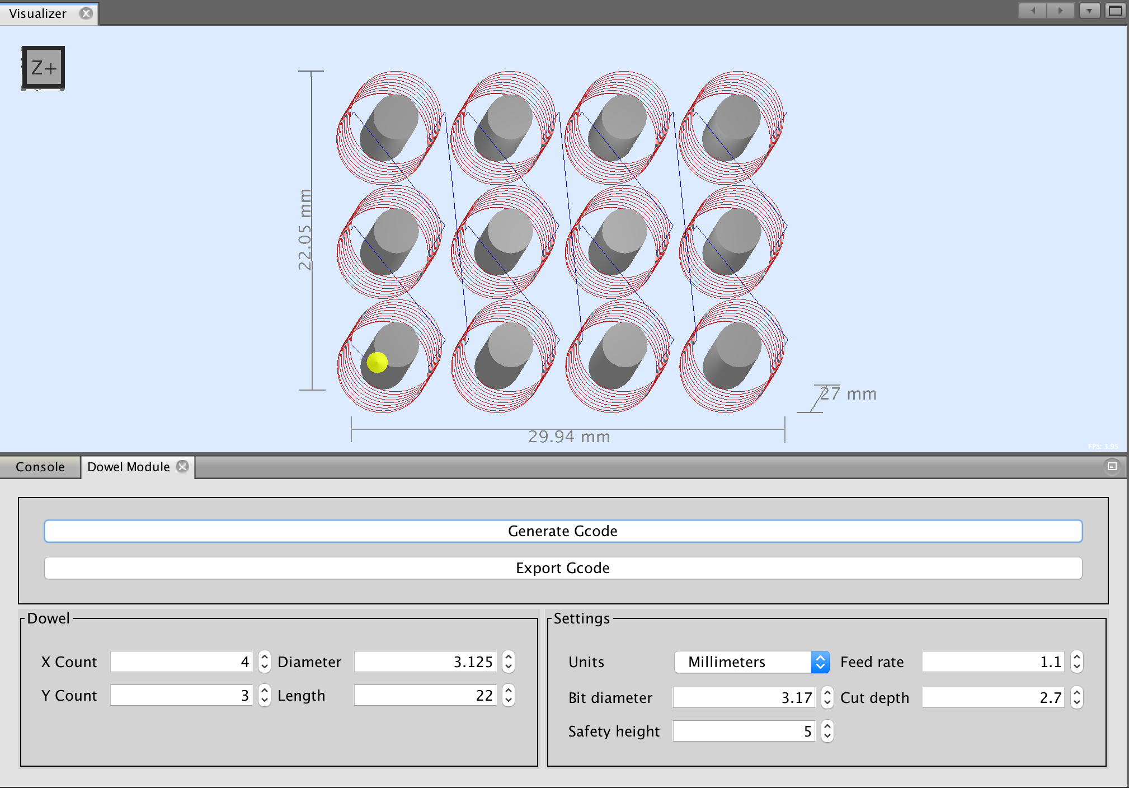This screenshot has width=1129, height=788.
Task: Decrease the Feed rate with its down stepper
Action: click(x=1076, y=667)
